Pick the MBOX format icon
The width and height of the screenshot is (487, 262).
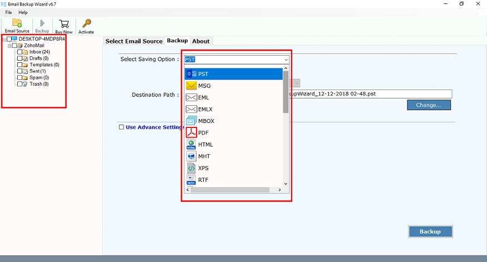tap(191, 121)
